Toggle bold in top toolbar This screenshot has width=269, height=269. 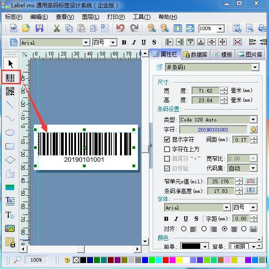point(124,42)
